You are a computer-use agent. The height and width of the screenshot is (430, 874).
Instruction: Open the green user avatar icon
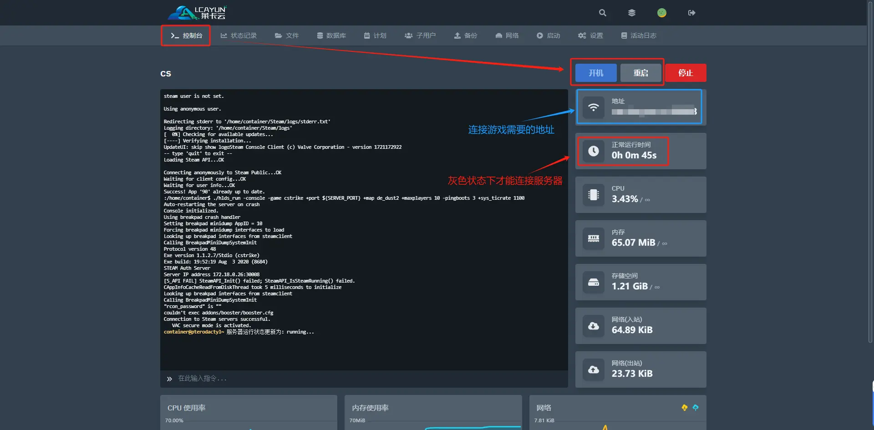[662, 13]
